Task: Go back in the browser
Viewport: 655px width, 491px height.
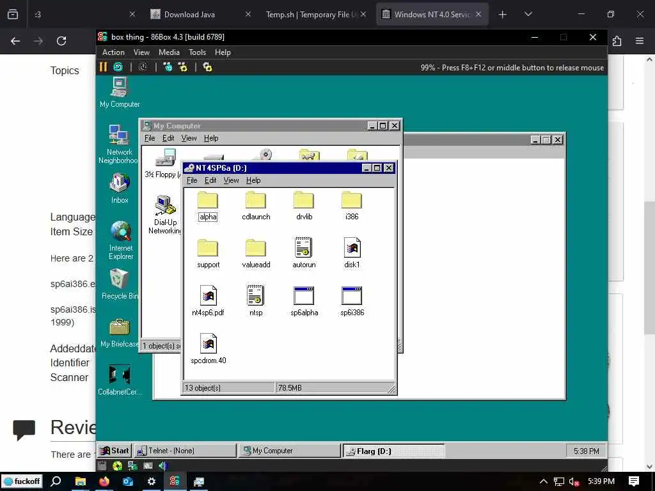Action: pyautogui.click(x=15, y=41)
